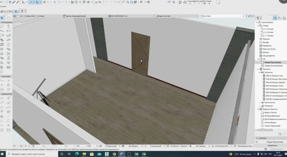Collapse the Индексы Проекта node
This screenshot has width=287, height=157.
(x=258, y=109)
